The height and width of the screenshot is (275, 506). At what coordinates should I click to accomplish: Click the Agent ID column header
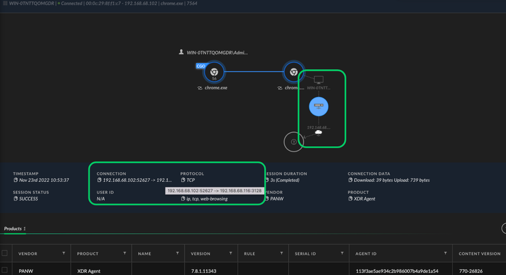point(371,253)
